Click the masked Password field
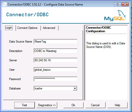The image size is (132, 112). click(x=55, y=79)
